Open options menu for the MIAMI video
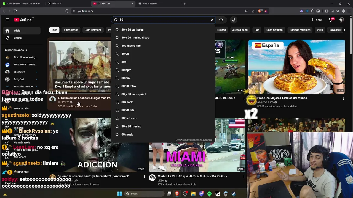Screen dimensions: 353x198 point(244,177)
